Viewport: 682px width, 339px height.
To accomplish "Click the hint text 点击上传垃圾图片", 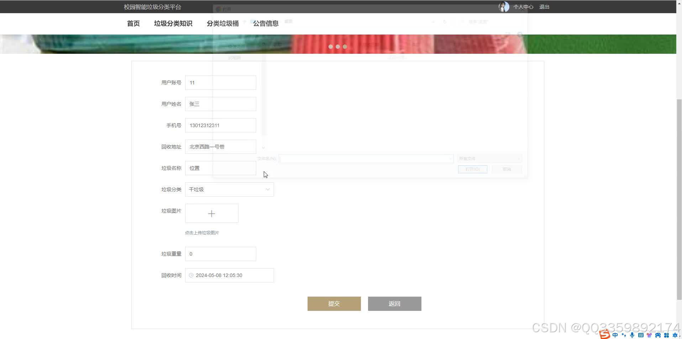I will (202, 233).
